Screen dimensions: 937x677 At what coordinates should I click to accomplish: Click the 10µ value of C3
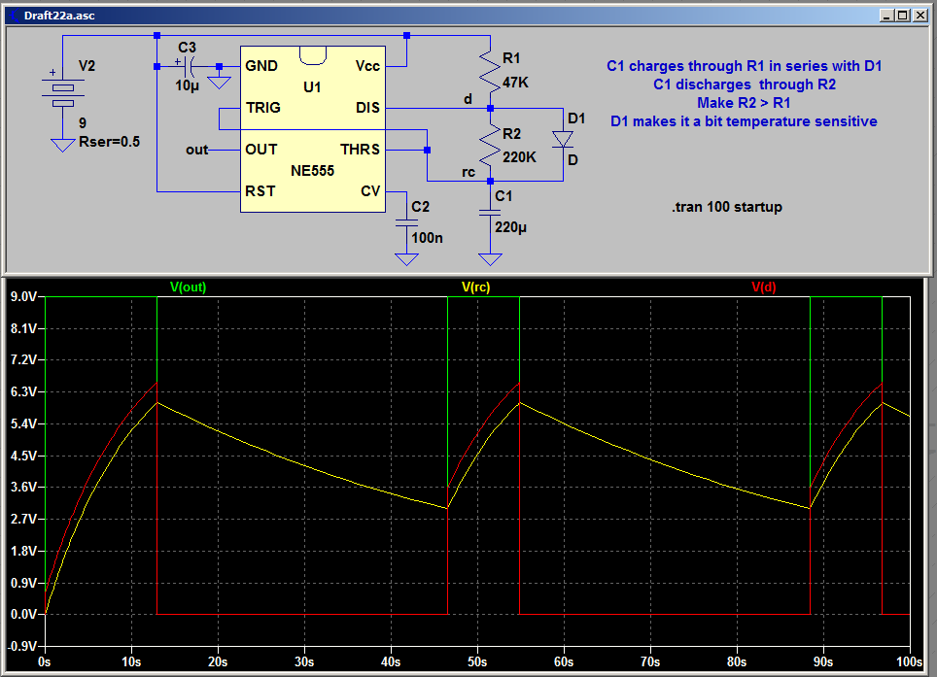pyautogui.click(x=187, y=86)
